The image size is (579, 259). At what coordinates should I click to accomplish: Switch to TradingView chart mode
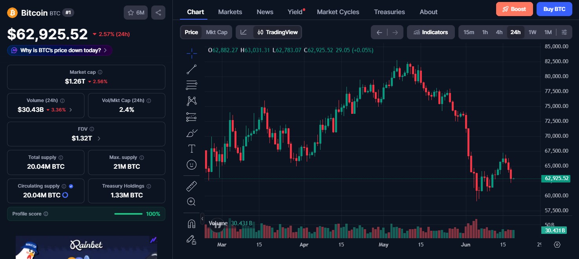(278, 32)
